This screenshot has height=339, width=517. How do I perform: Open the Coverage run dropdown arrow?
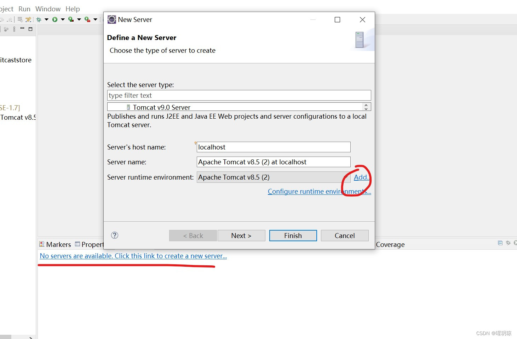79,19
